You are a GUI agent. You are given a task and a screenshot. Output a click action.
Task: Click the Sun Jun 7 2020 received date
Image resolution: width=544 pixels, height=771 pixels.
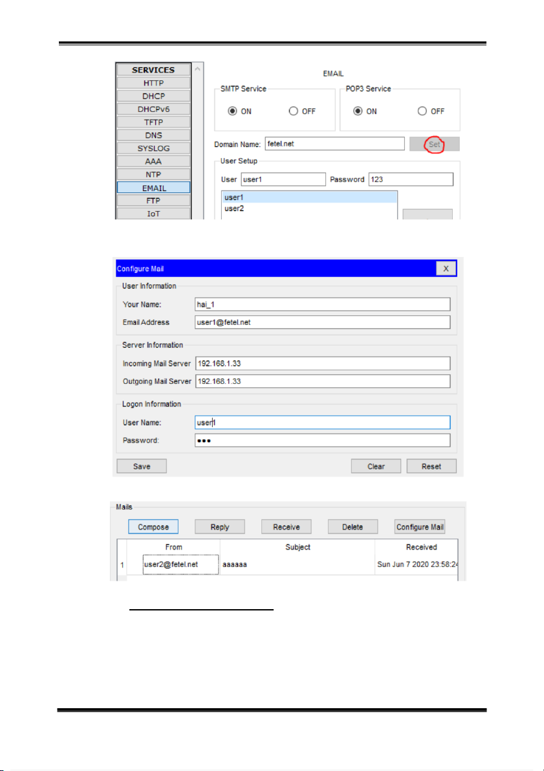tap(417, 564)
